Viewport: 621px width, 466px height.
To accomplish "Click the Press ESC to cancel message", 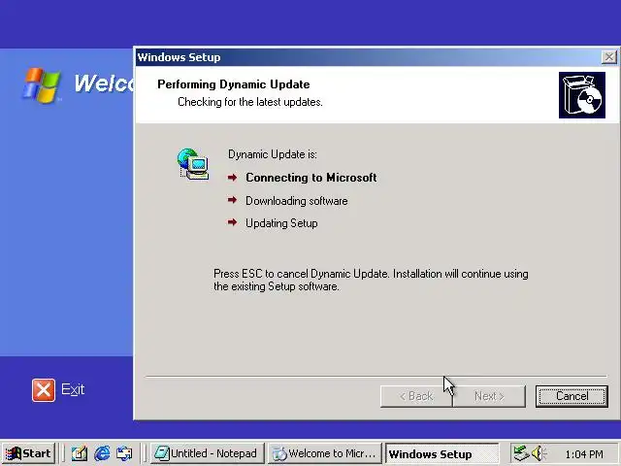I will click(x=371, y=280).
